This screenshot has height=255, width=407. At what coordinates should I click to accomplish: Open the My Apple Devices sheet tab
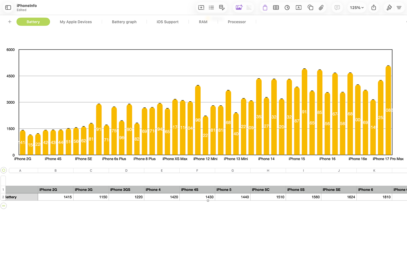[x=76, y=22]
